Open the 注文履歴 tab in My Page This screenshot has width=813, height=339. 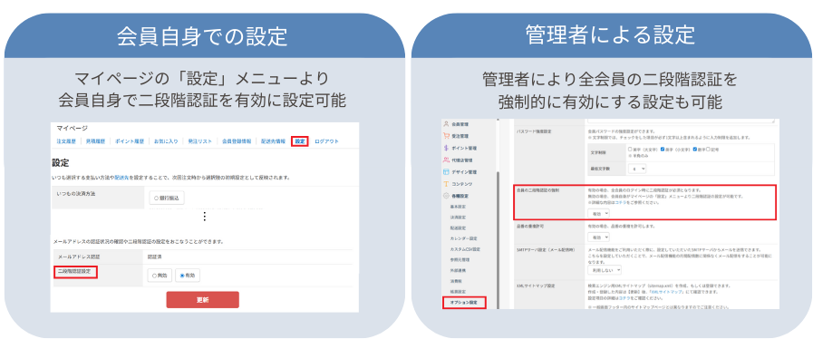(x=66, y=141)
